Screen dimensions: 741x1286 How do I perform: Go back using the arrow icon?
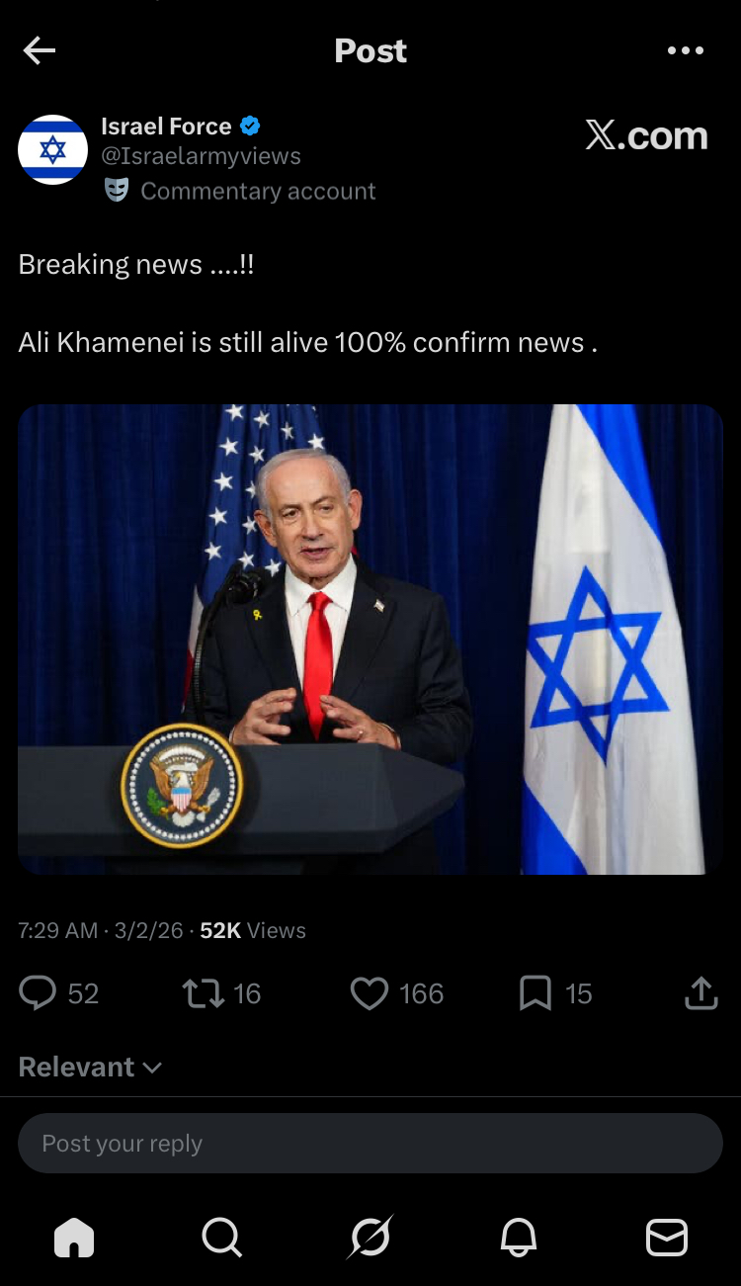[x=39, y=50]
